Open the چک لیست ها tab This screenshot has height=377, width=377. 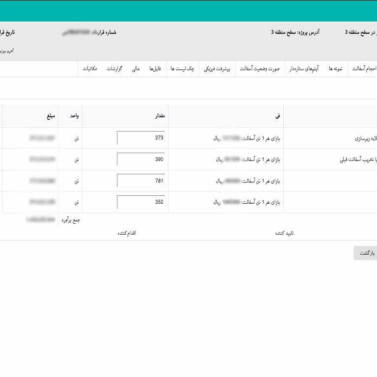pyautogui.click(x=182, y=69)
